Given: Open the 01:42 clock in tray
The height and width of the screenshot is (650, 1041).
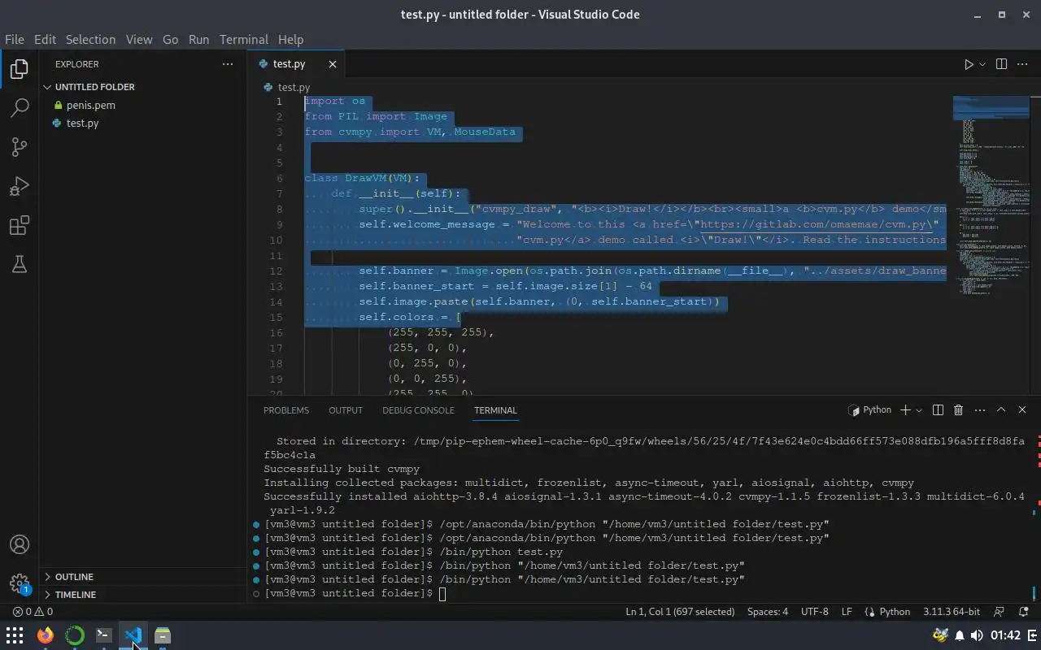Looking at the screenshot, I should pyautogui.click(x=1006, y=635).
